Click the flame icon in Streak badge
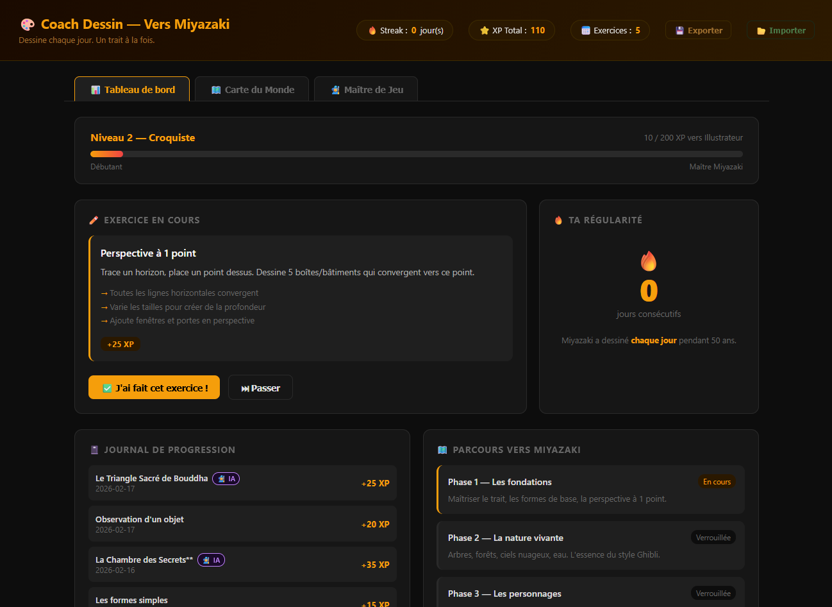Screen dimensions: 832x607 372,30
